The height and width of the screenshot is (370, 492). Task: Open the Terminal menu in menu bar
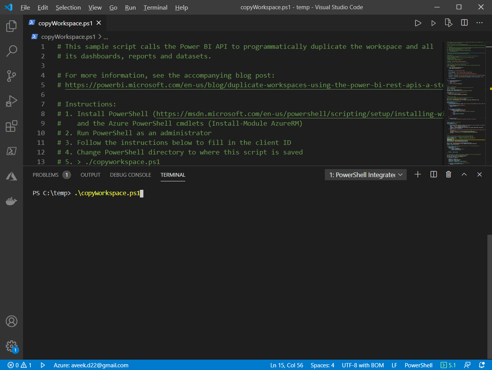(x=155, y=7)
